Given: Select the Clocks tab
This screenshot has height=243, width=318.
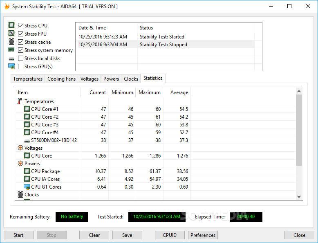Looking at the screenshot, I should tap(131, 79).
